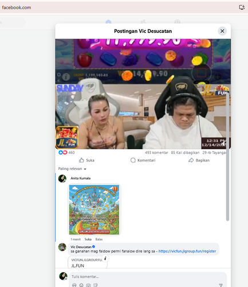Click Vic Desucatan's comment avatar

point(62,247)
